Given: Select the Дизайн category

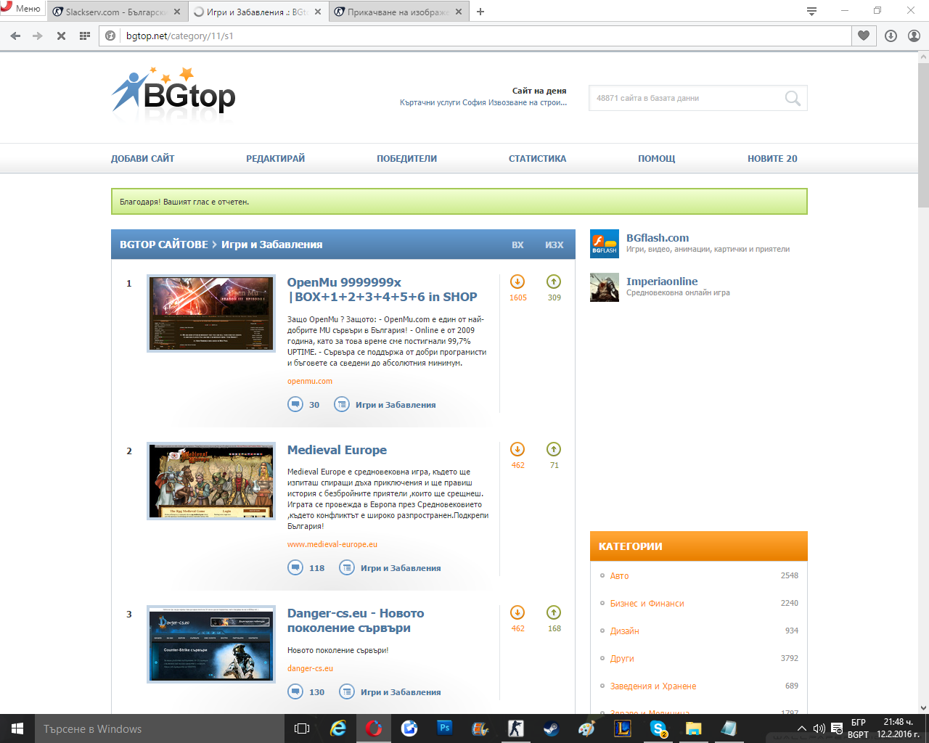Looking at the screenshot, I should 624,631.
